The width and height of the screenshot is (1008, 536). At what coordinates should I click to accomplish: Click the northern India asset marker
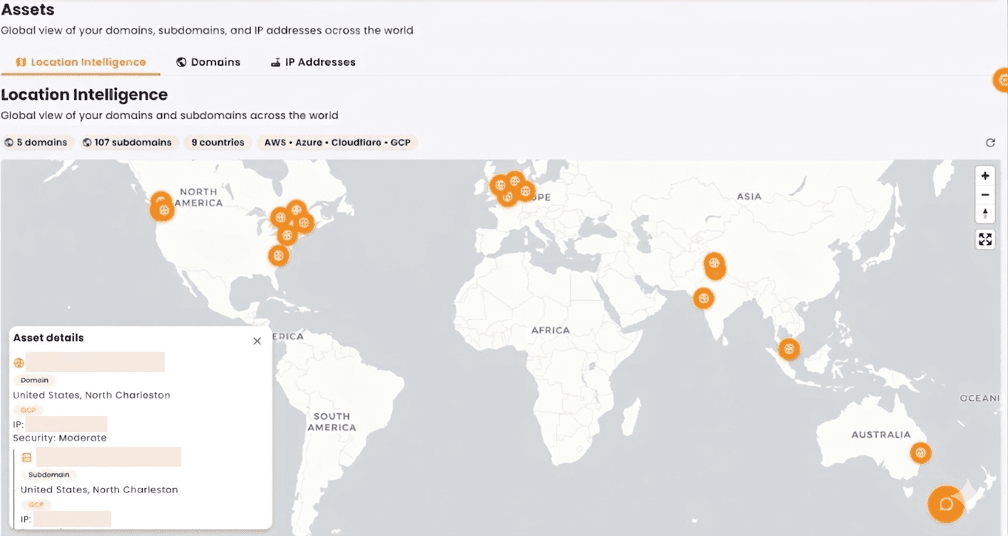coord(715,267)
